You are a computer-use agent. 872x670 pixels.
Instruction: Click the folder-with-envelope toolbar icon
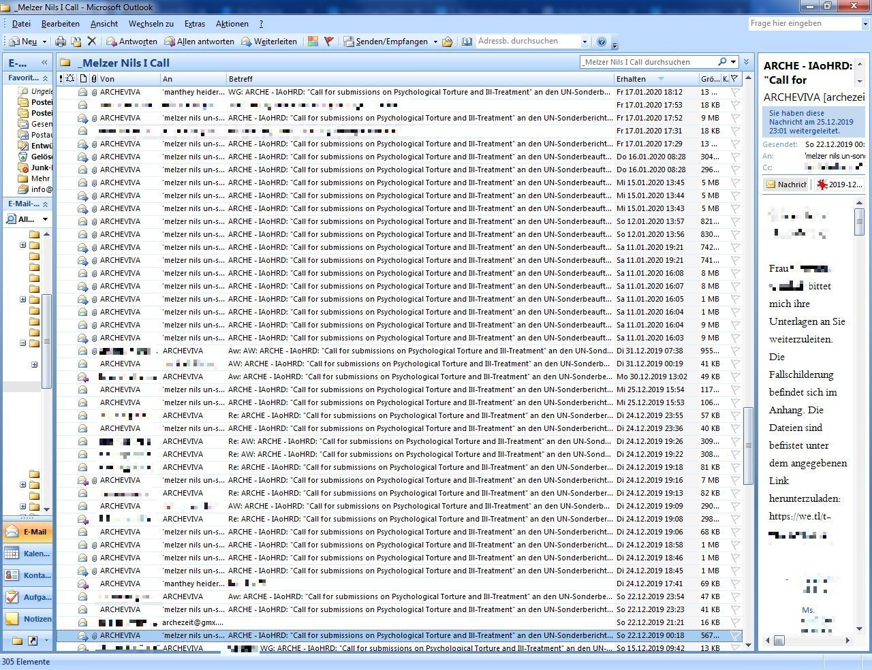tap(448, 42)
